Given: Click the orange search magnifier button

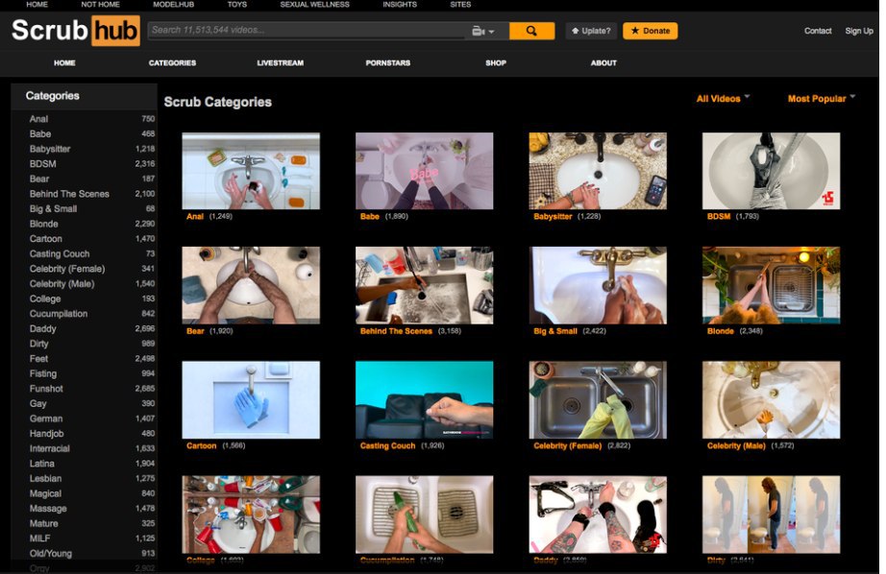Looking at the screenshot, I should pyautogui.click(x=531, y=31).
